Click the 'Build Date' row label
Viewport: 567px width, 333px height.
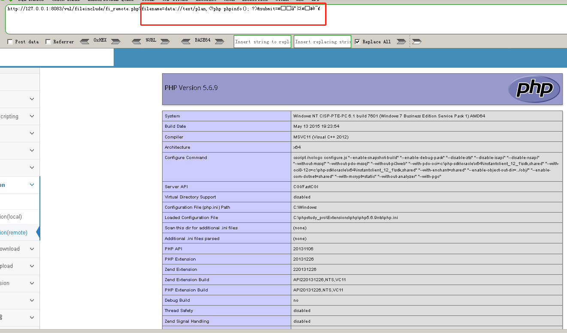click(x=175, y=126)
